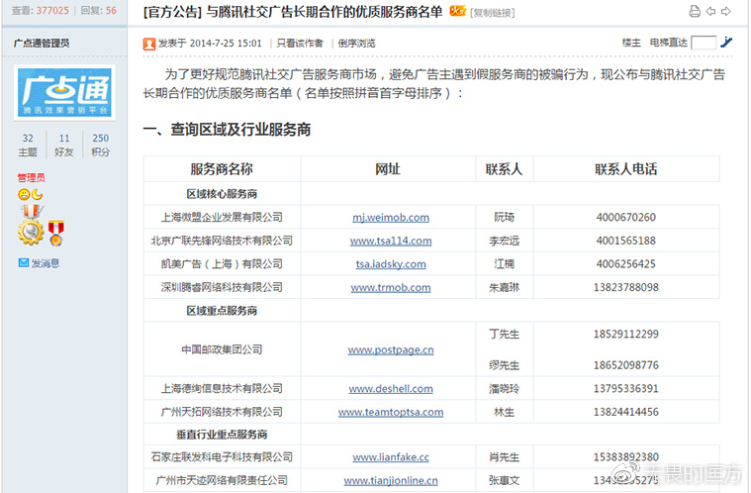Select 石家庄联发科电子科技有限公司 cell
751x493 pixels.
(x=222, y=457)
